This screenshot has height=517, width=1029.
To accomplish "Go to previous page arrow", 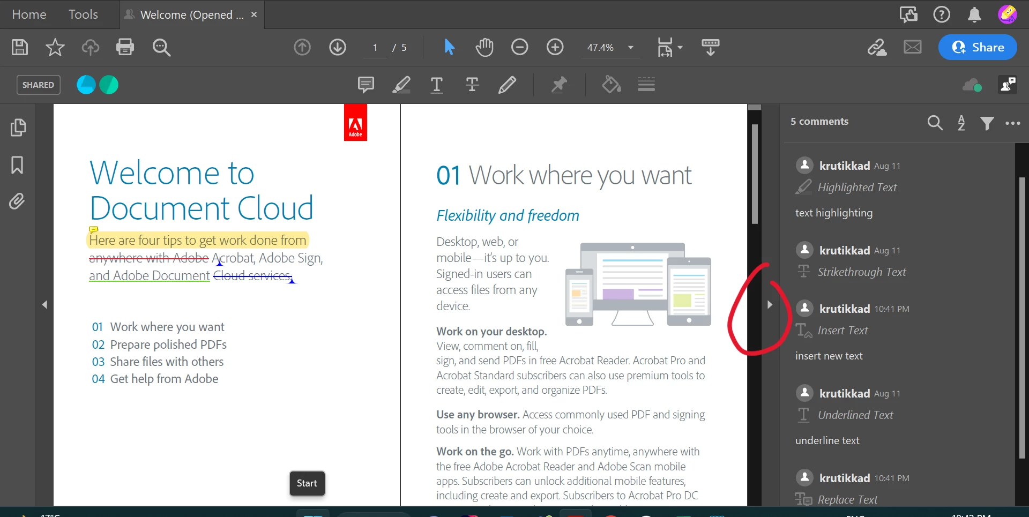I will point(302,47).
